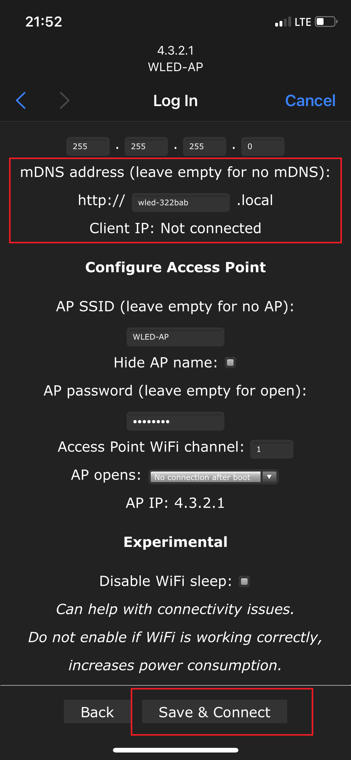Screen dimensions: 351x760
Task: Click the AP opens dropdown arrow
Action: pyautogui.click(x=269, y=477)
